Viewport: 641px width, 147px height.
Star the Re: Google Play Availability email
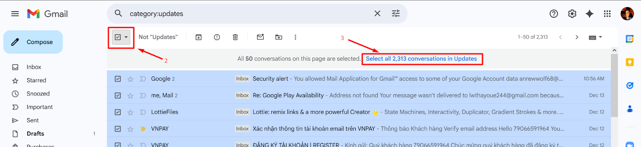[x=130, y=95]
